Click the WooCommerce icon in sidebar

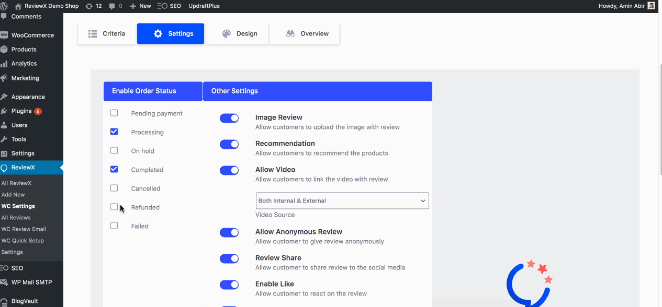tap(5, 36)
